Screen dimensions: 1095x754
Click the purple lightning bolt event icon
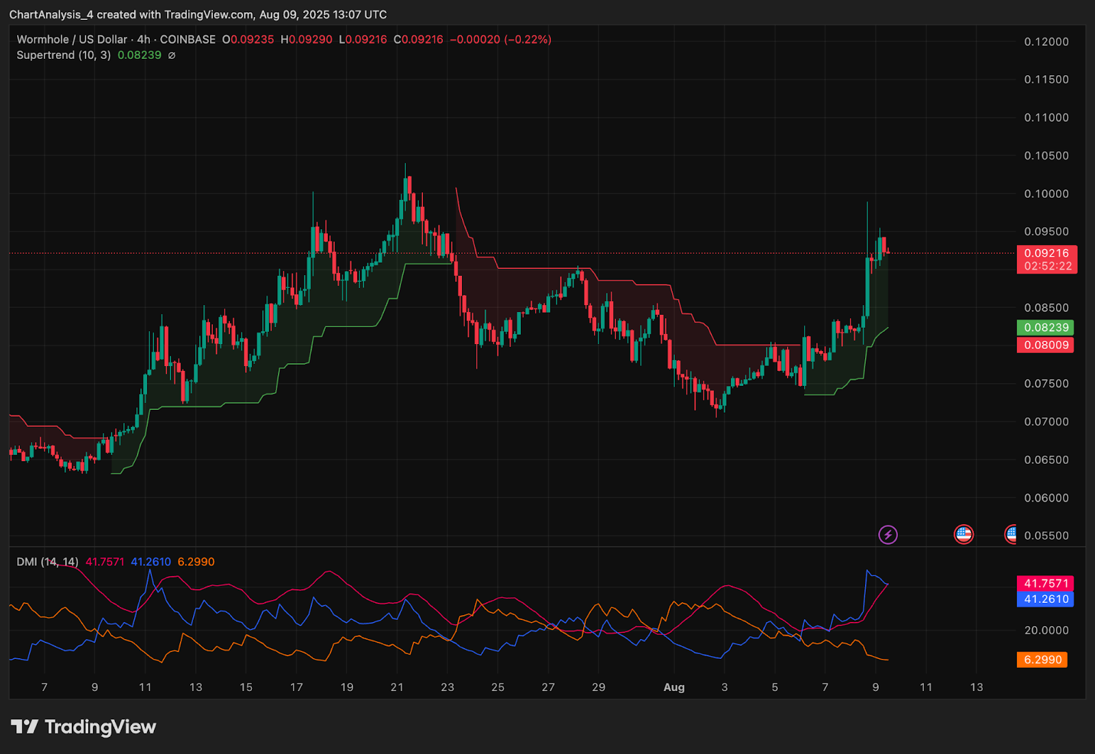click(888, 534)
